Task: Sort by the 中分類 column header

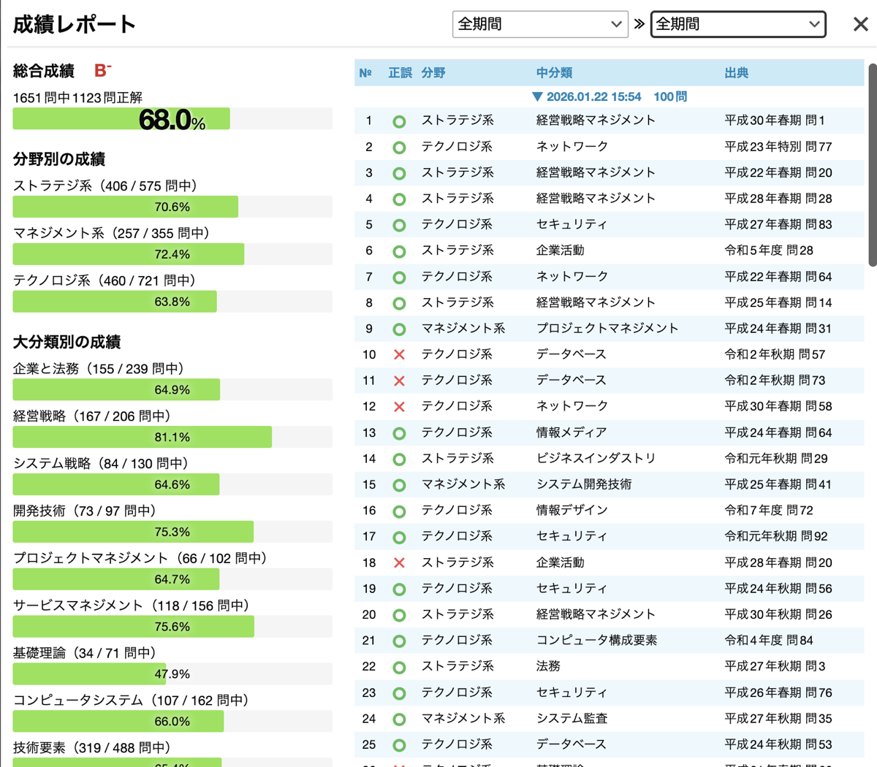Action: [x=554, y=73]
